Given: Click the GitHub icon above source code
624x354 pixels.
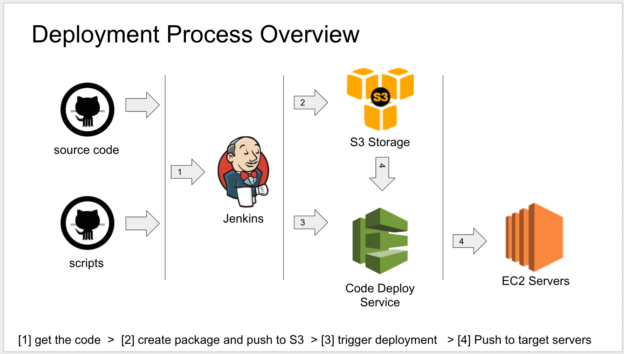Looking at the screenshot, I should (x=87, y=110).
